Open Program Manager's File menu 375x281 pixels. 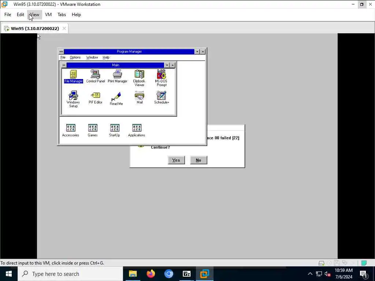[63, 57]
